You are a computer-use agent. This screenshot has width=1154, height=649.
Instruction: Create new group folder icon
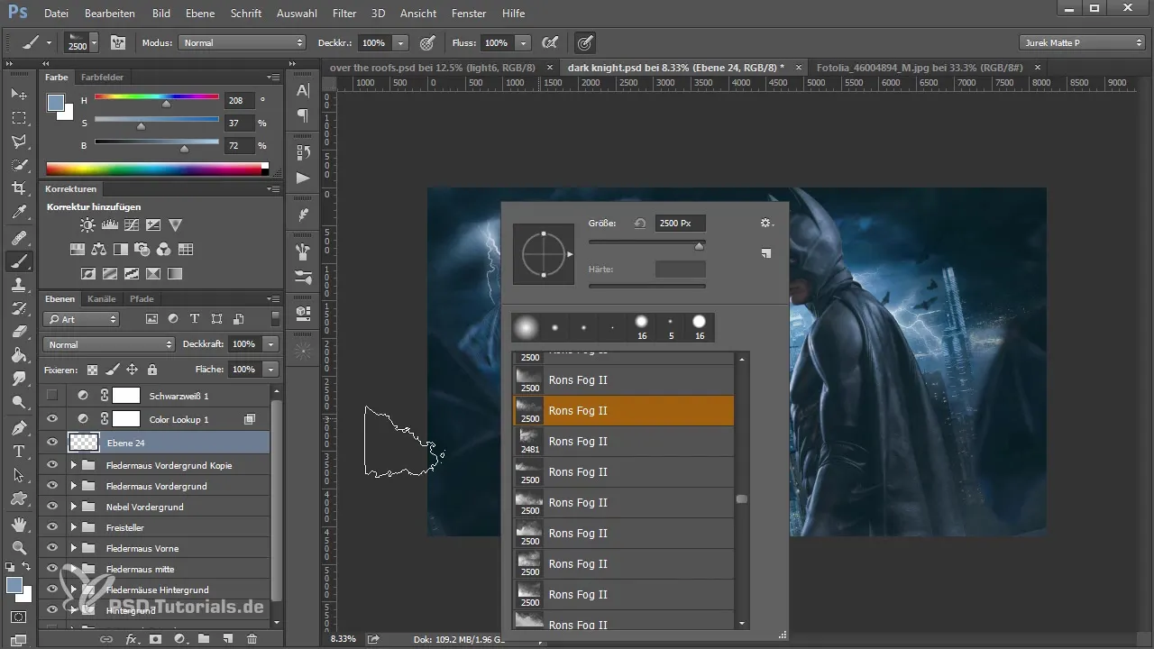tap(204, 638)
